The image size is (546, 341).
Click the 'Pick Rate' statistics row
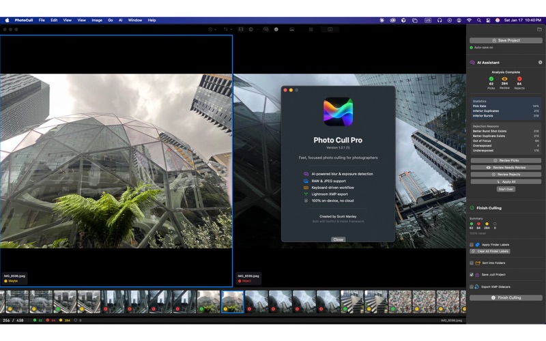click(x=506, y=106)
